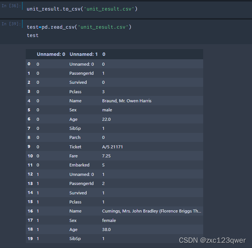
Task: Click the row index 19 label
Action: click(x=30, y=239)
